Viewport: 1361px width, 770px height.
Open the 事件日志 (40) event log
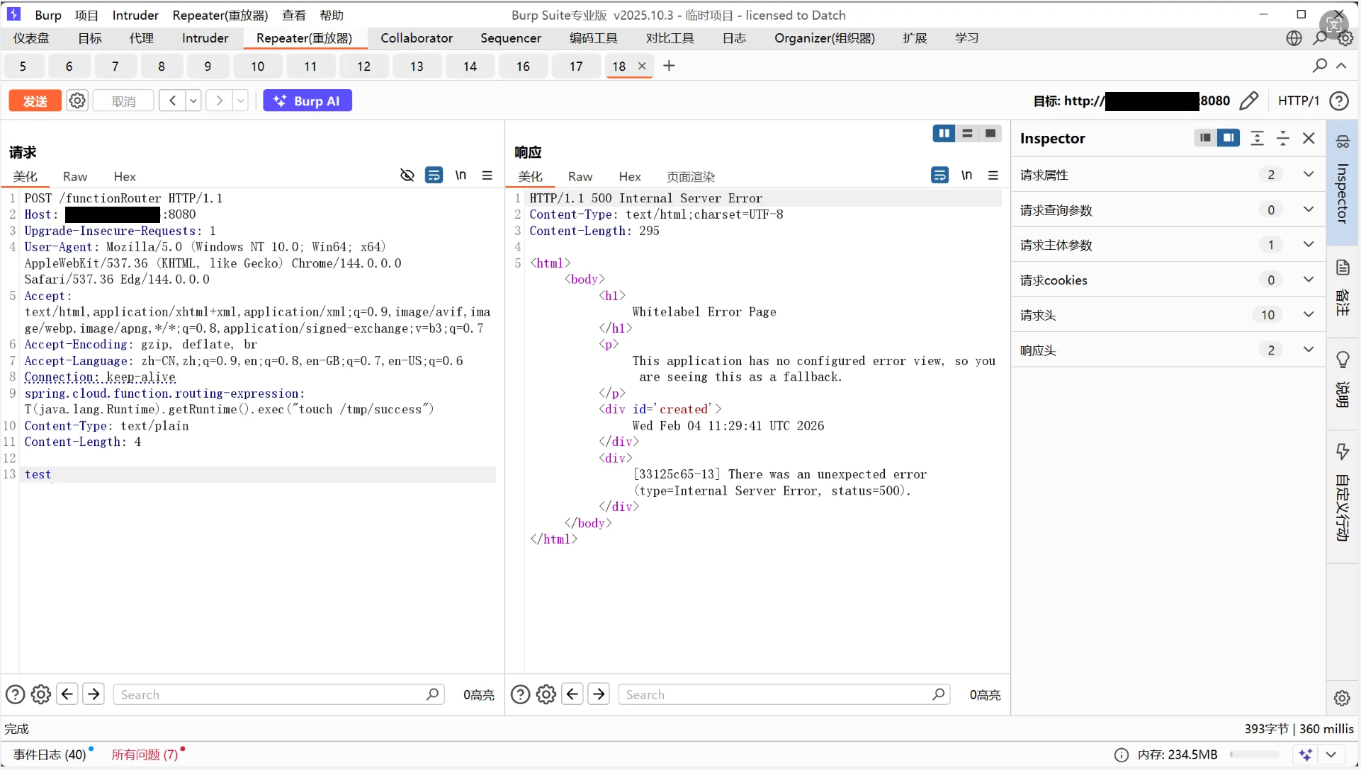click(50, 754)
